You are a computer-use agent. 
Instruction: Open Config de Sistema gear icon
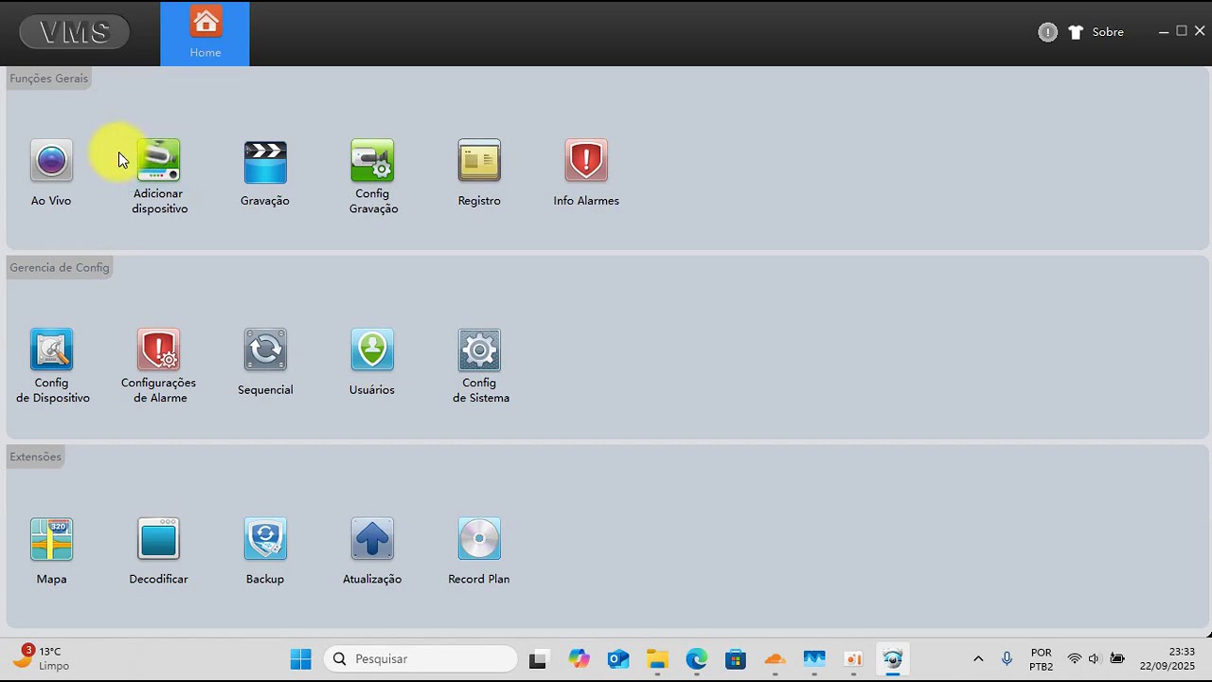pyautogui.click(x=479, y=350)
